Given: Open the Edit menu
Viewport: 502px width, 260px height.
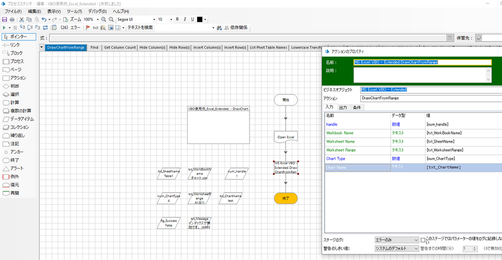Looking at the screenshot, I should point(35,11).
